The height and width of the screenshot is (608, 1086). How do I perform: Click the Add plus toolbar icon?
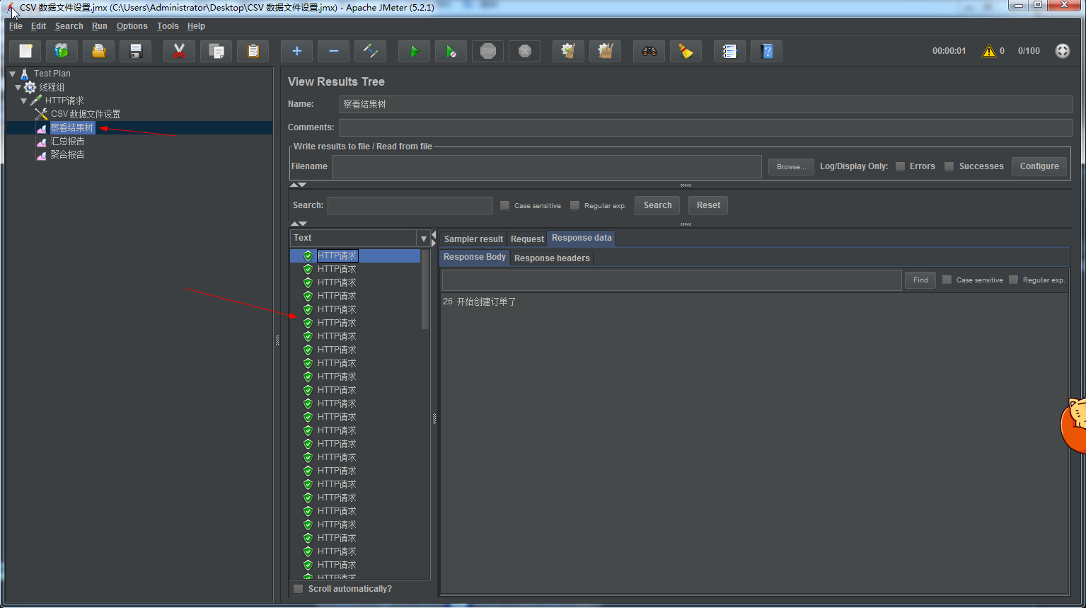pyautogui.click(x=296, y=51)
